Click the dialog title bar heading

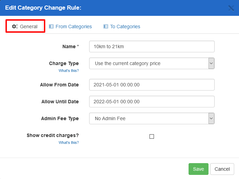pyautogui.click(x=43, y=8)
